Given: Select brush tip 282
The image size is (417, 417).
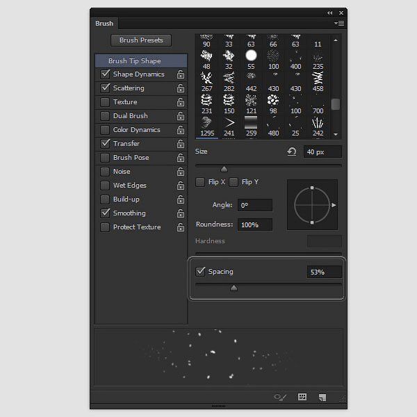Looking at the screenshot, I should click(x=229, y=81).
